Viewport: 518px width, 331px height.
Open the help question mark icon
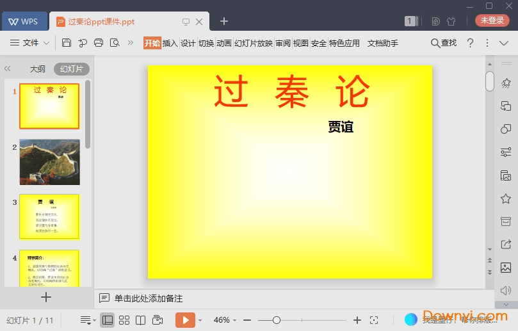point(470,43)
